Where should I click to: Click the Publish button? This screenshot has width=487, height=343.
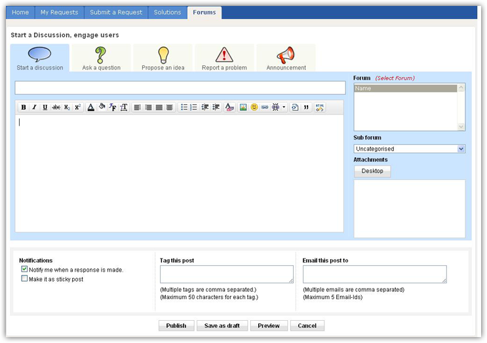(x=176, y=325)
